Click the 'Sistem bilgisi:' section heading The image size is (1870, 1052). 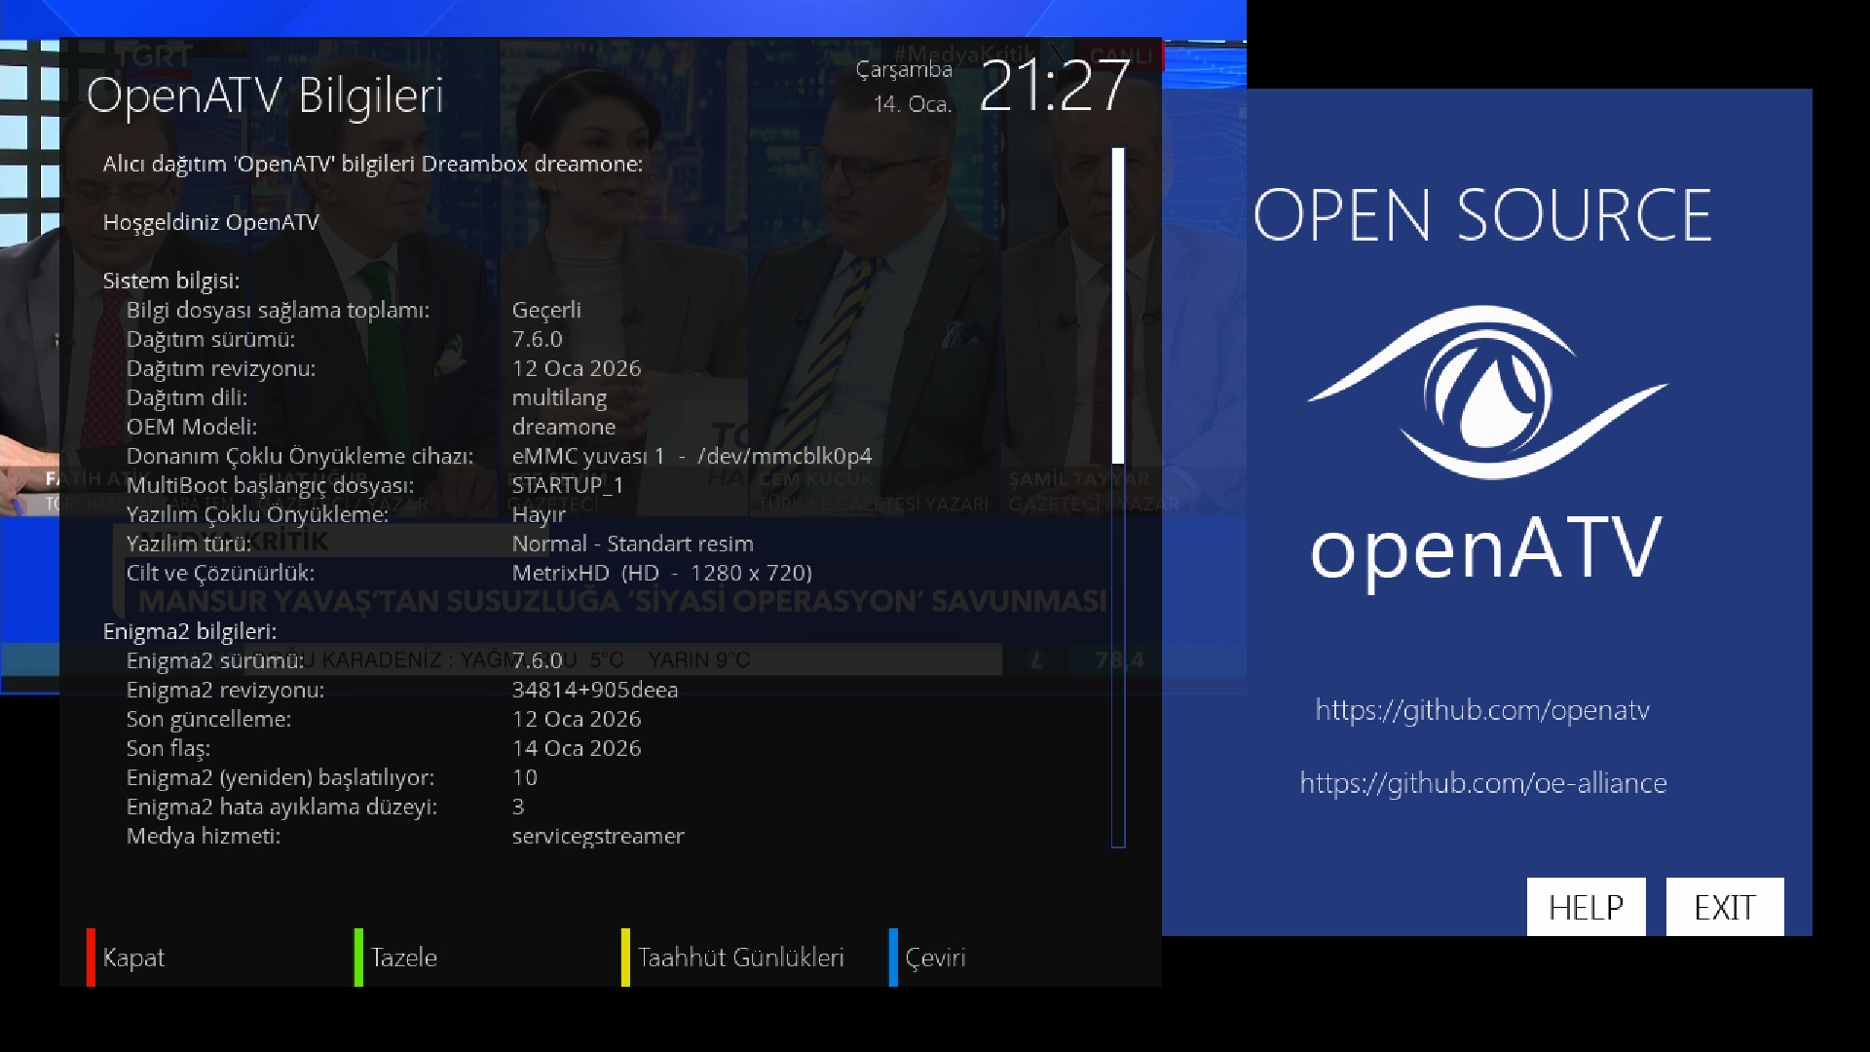tap(171, 282)
